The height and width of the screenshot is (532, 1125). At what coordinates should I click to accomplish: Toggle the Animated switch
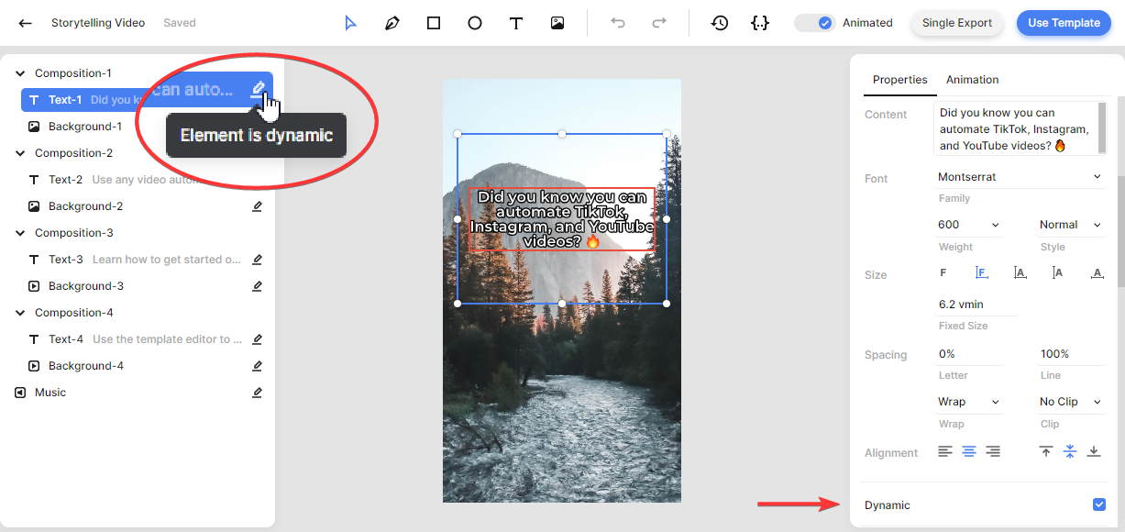[x=814, y=23]
